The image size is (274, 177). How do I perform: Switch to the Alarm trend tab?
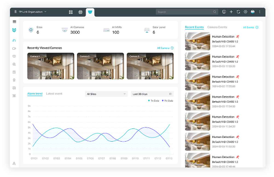click(x=35, y=93)
